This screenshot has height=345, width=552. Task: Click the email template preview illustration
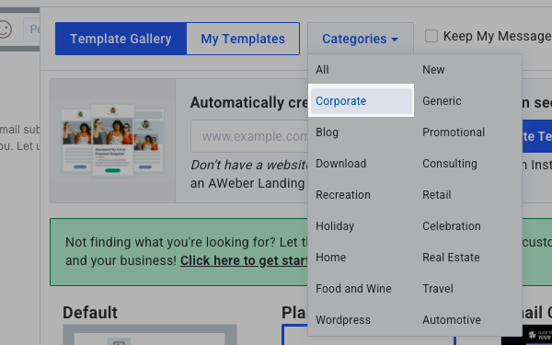[112, 141]
